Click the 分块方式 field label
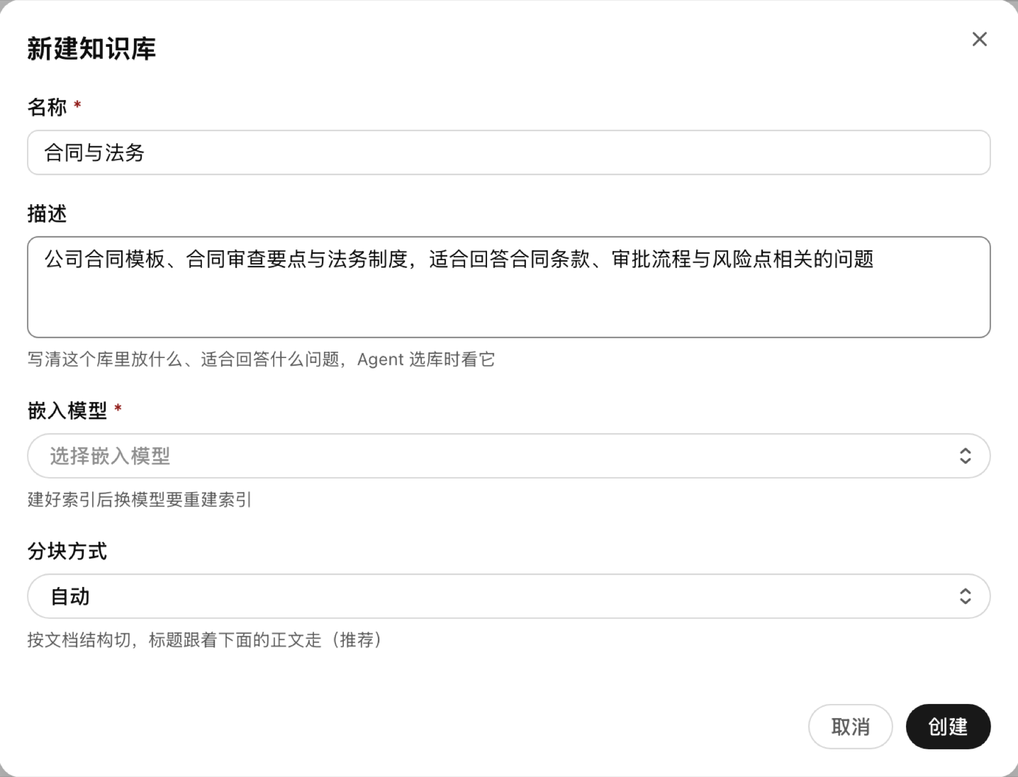The height and width of the screenshot is (777, 1018). 67,551
